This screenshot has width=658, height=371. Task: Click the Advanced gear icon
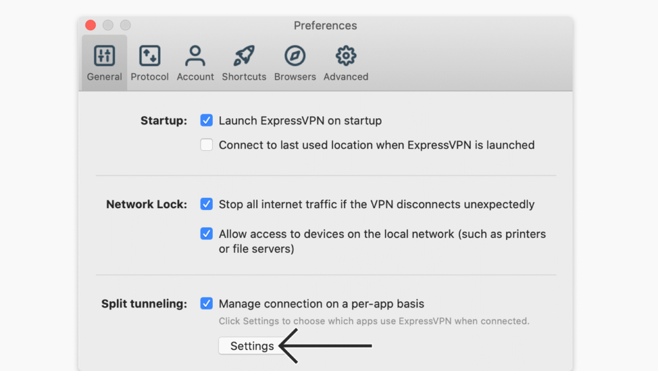click(x=346, y=56)
